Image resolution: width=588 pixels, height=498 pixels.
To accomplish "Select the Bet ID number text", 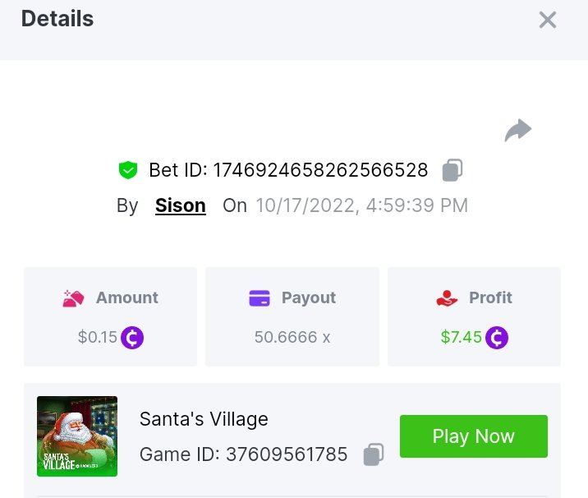I will [320, 170].
